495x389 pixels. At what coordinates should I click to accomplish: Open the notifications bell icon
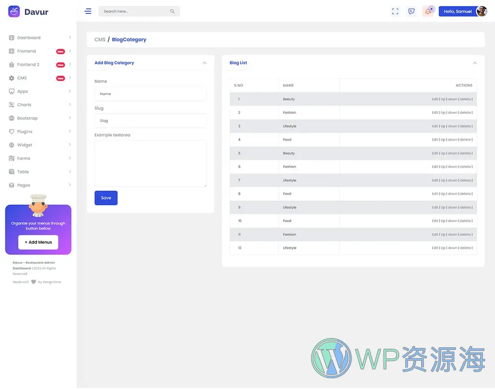pyautogui.click(x=428, y=11)
